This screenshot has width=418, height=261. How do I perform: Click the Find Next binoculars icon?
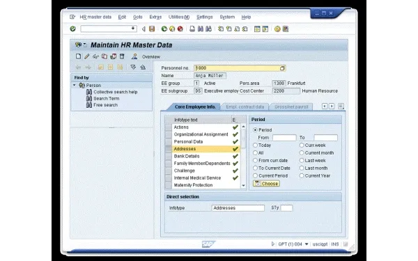[208, 29]
